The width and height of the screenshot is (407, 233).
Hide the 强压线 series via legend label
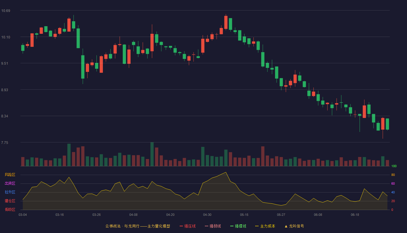[190, 226]
